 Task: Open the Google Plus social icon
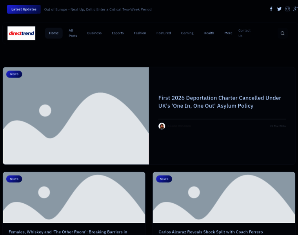[x=295, y=9]
